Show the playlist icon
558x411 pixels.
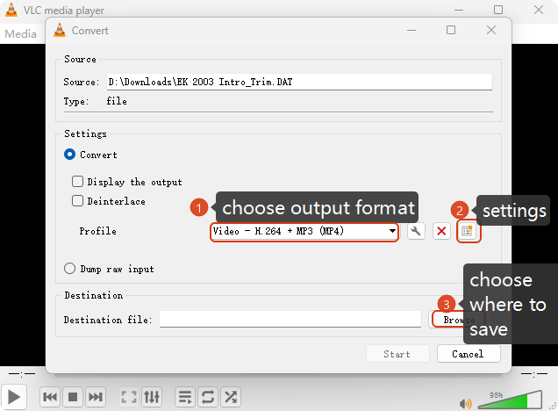click(x=185, y=397)
